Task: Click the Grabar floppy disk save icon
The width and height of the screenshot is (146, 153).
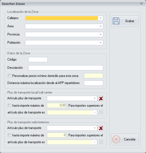Action: [x=116, y=21]
